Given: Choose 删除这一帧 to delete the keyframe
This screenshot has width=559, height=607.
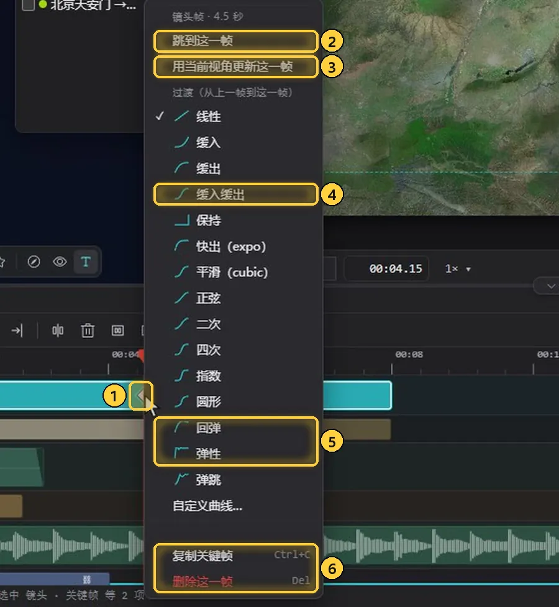Looking at the screenshot, I should [234, 581].
